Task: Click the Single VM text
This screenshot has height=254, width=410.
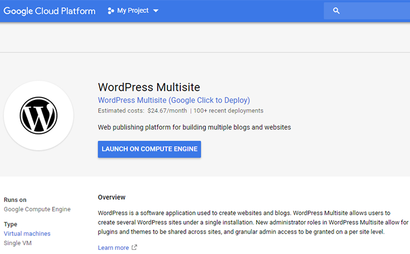Action: [x=18, y=243]
